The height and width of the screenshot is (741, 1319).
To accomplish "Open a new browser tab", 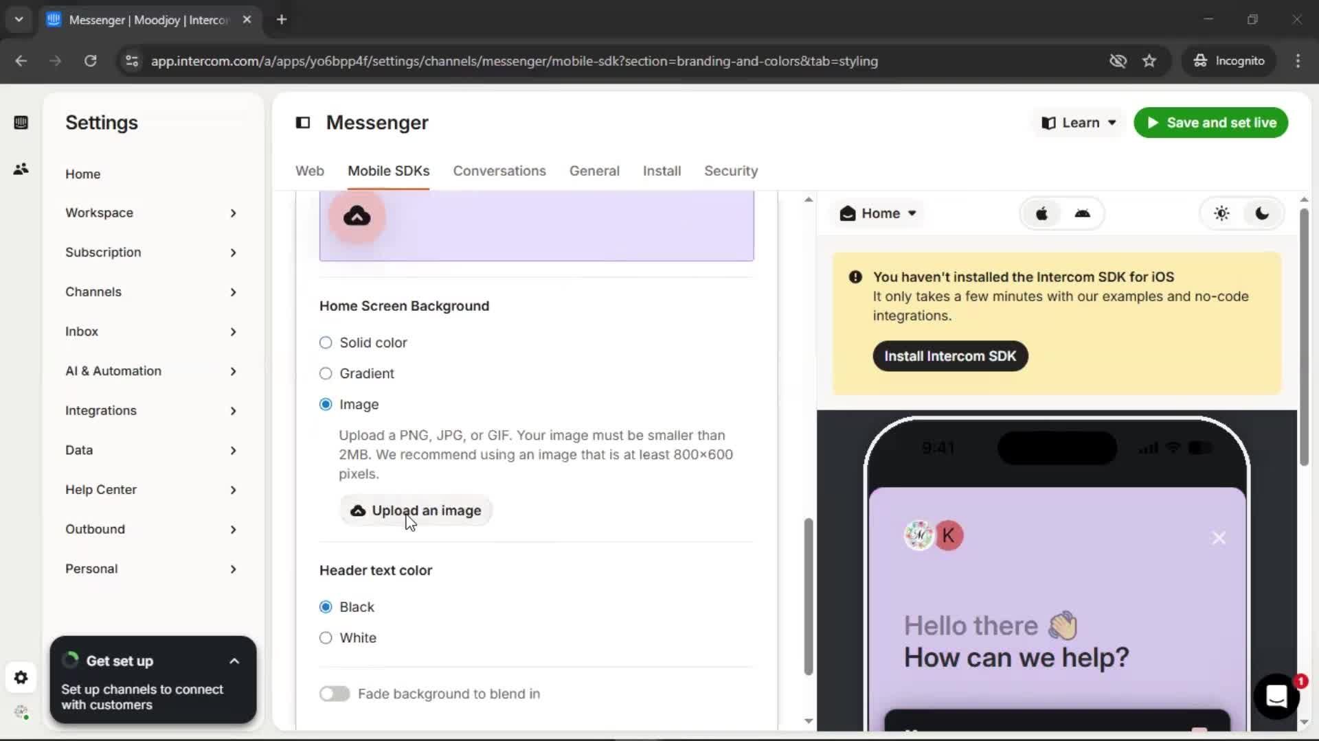I will 282,19.
